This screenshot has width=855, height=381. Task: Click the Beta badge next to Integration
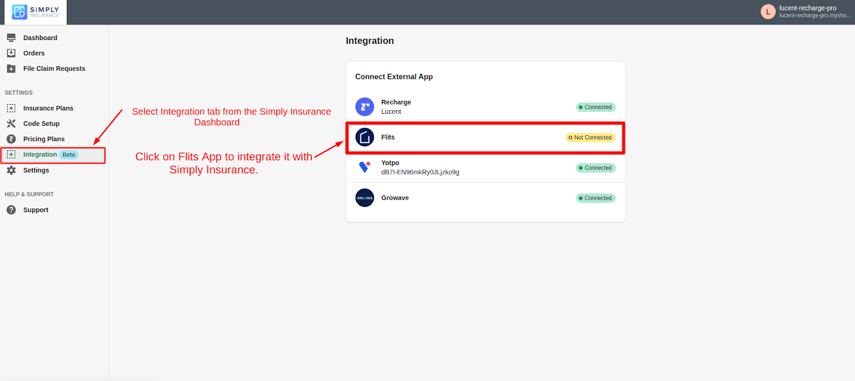(x=69, y=155)
